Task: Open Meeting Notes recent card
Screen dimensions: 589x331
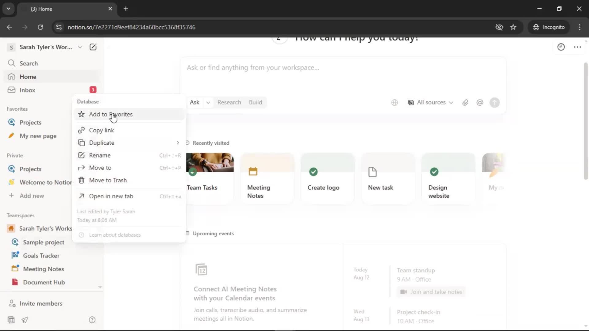Action: pyautogui.click(x=267, y=178)
